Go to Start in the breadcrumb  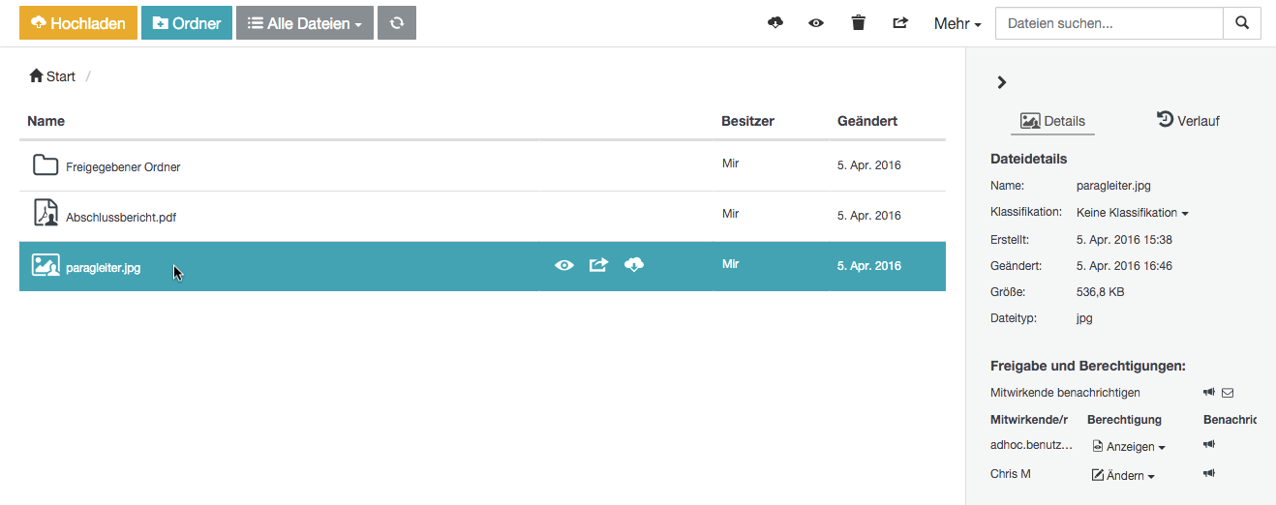(x=52, y=76)
